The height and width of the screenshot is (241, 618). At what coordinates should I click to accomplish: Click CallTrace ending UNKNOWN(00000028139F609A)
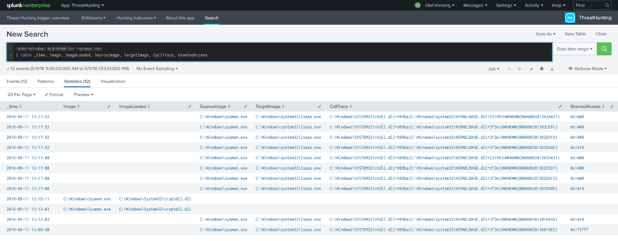point(443,219)
